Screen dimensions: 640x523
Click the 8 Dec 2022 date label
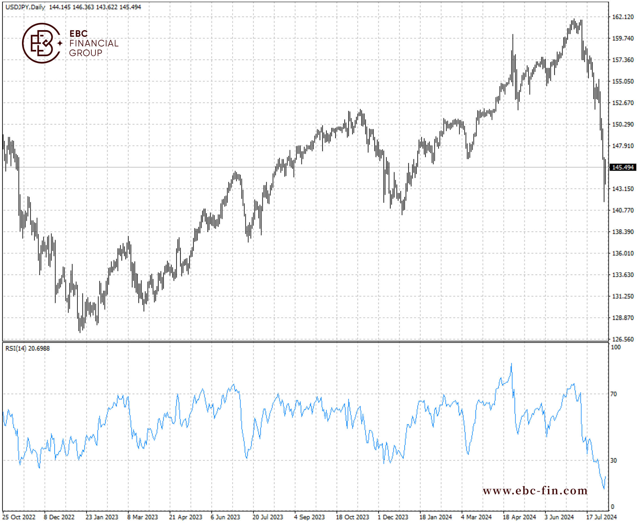tap(59, 517)
